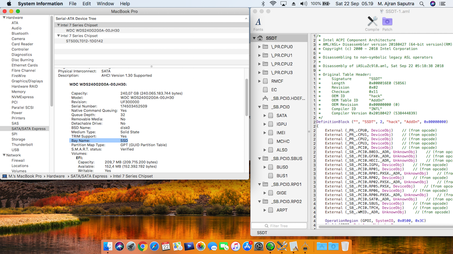
Task: Click the battery 100% status in the menu bar
Action: 320,4
